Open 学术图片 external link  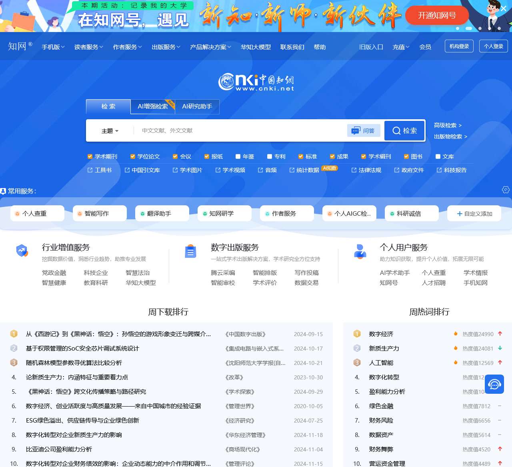click(x=187, y=170)
